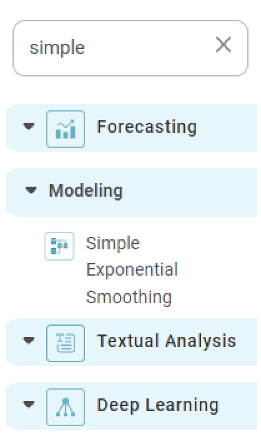Screen dimensions: 261x441
Task: Select the Deep Learning category label
Action: (x=157, y=405)
